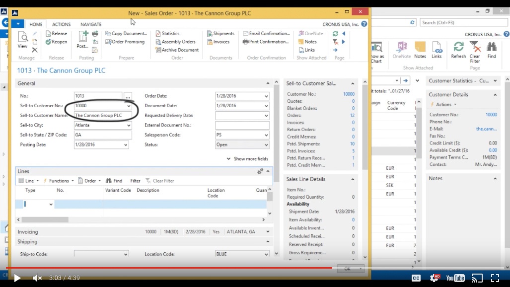
Task: Click Archive Document
Action: coord(177,50)
